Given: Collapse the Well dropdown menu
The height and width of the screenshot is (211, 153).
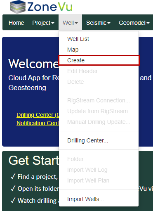Looking at the screenshot, I should (x=71, y=23).
